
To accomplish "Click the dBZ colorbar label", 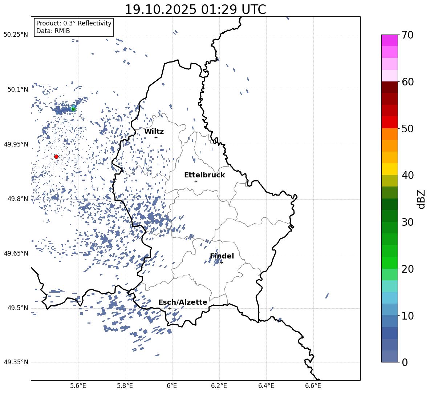I will coord(422,199).
